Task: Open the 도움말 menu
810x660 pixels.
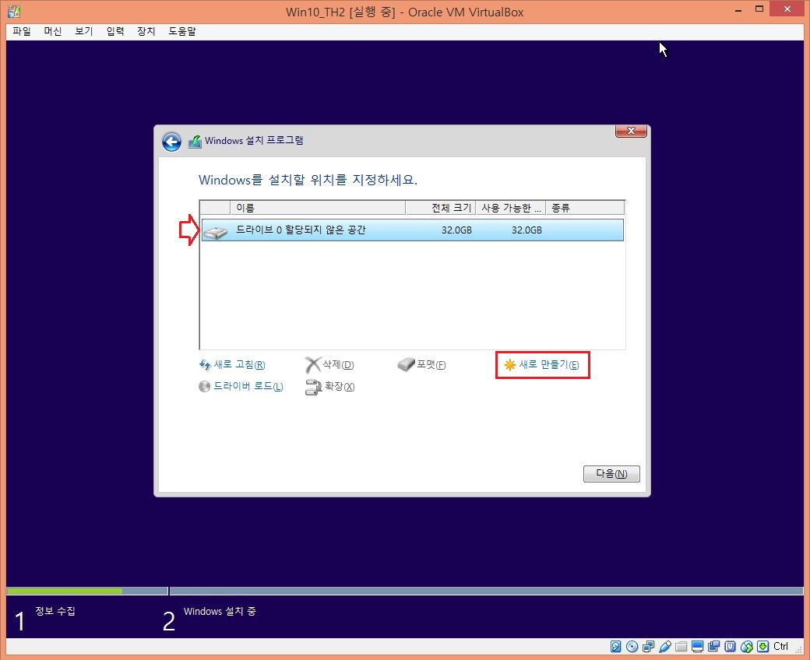Action: click(182, 31)
